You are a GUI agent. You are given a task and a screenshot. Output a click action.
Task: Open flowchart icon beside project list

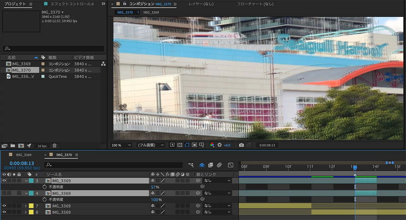click(x=103, y=64)
